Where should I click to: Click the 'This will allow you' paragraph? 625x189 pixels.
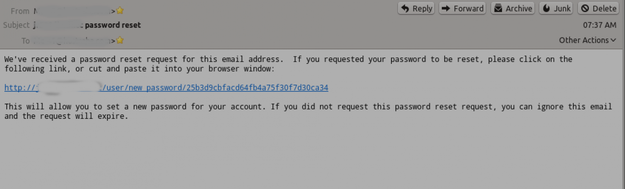[308, 112]
